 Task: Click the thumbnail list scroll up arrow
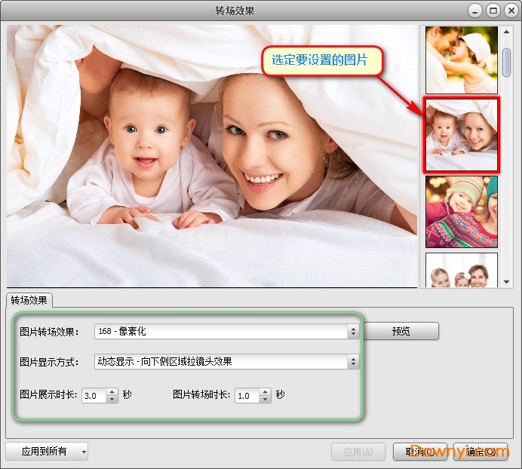pyautogui.click(x=507, y=32)
